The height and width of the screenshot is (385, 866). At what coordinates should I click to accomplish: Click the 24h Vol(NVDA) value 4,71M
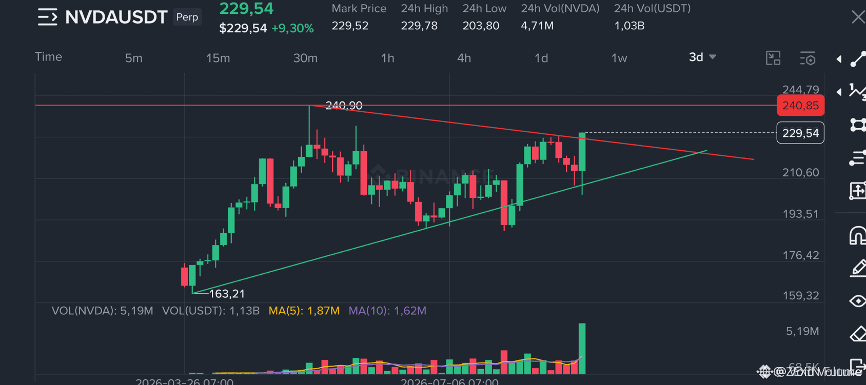[x=537, y=26]
